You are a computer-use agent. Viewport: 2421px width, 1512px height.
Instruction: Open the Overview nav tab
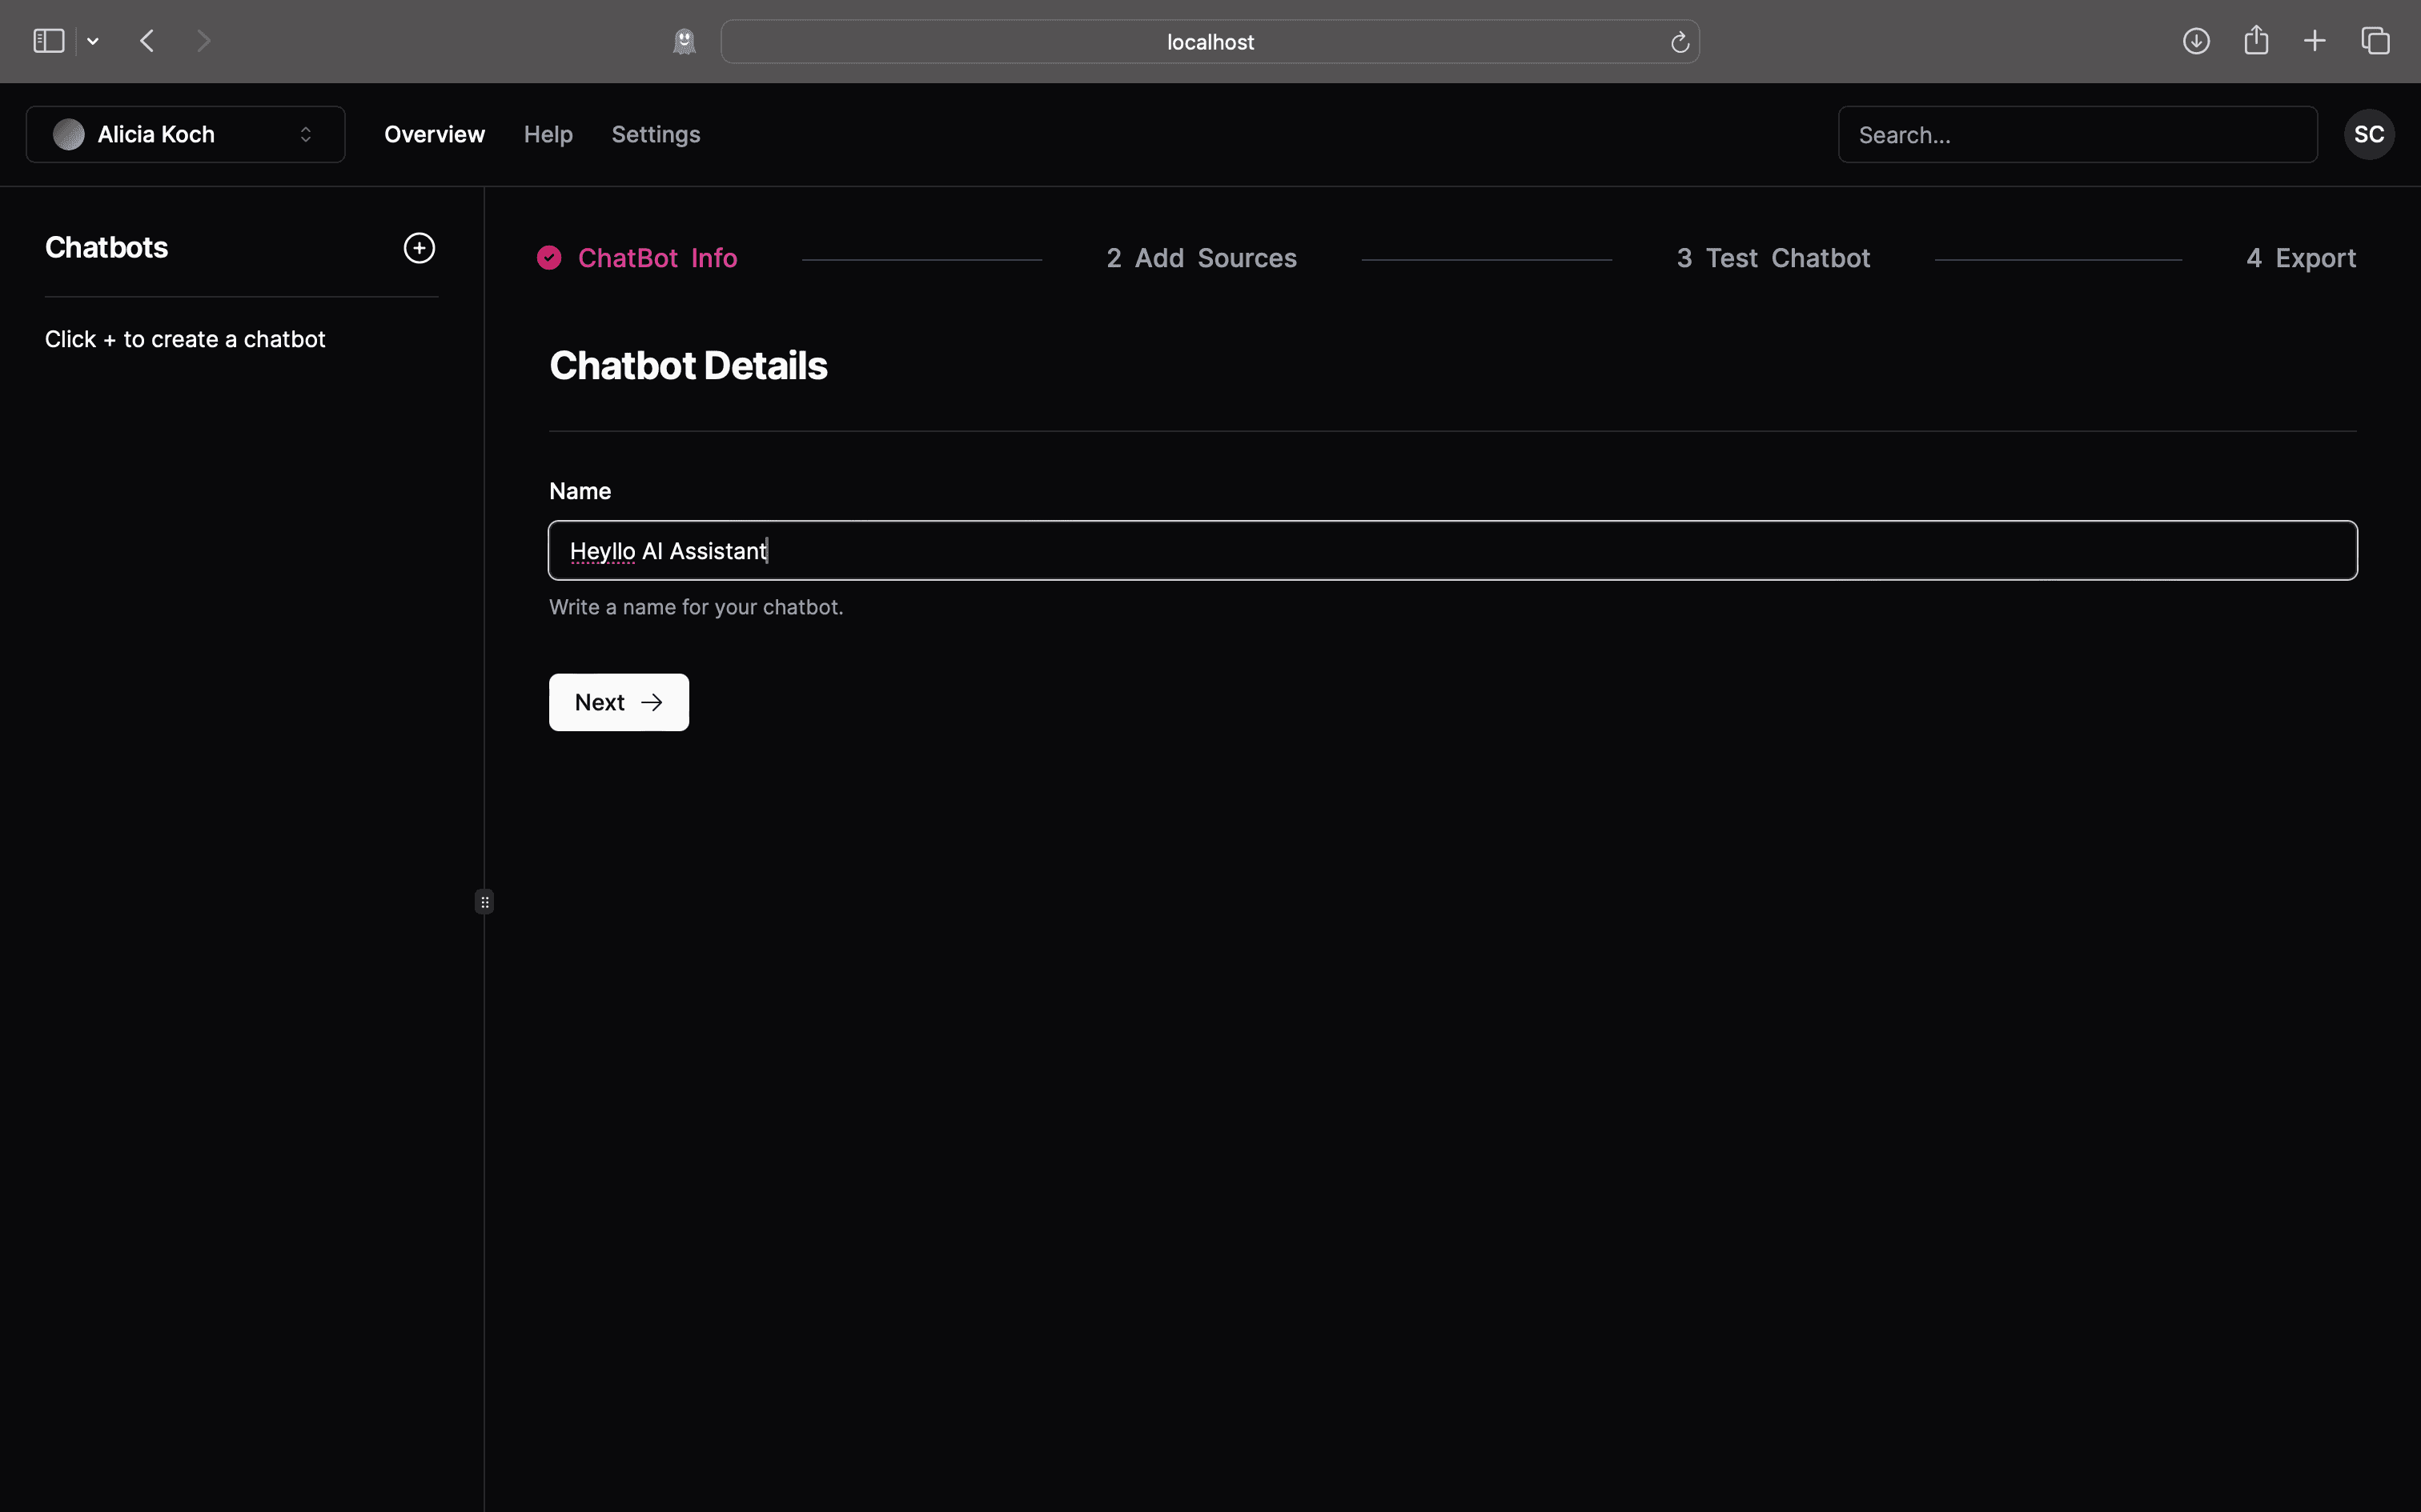pos(434,135)
